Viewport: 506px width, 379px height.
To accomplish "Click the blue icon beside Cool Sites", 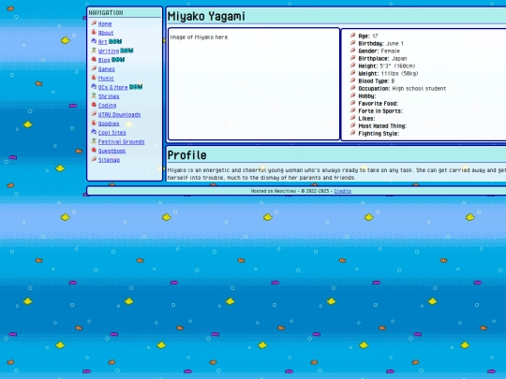I will click(94, 132).
